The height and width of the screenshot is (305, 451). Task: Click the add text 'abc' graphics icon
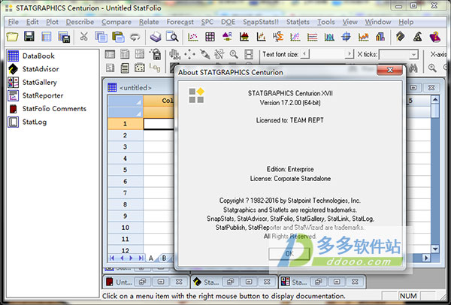coord(175,54)
